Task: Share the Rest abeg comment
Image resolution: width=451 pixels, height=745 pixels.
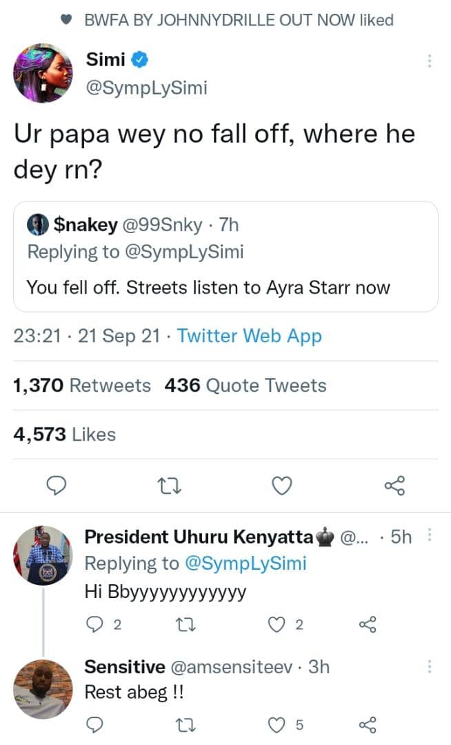Action: point(366,724)
